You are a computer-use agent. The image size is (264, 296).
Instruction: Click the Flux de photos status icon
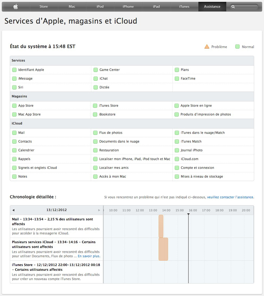[x=95, y=133]
